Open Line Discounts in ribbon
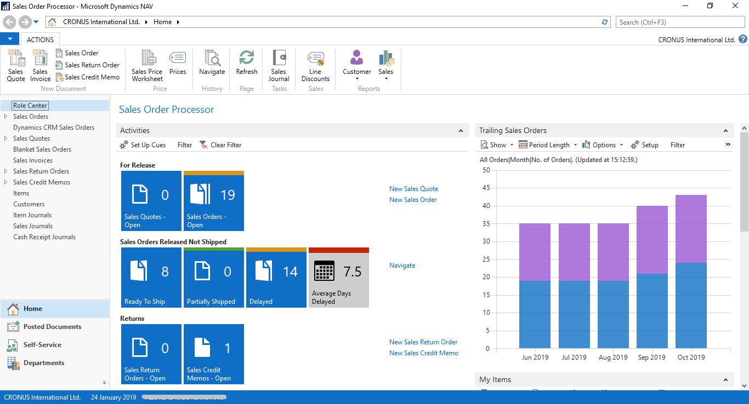Screen dimensions: 749x404 coord(316,66)
